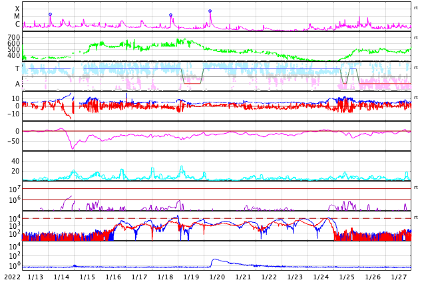Click the A sector label
Image resolution: width=422 pixels, height=282 pixels.
pos(17,84)
